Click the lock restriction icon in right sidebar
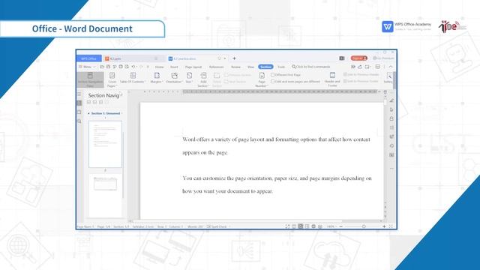The image size is (480, 270). (x=391, y=118)
